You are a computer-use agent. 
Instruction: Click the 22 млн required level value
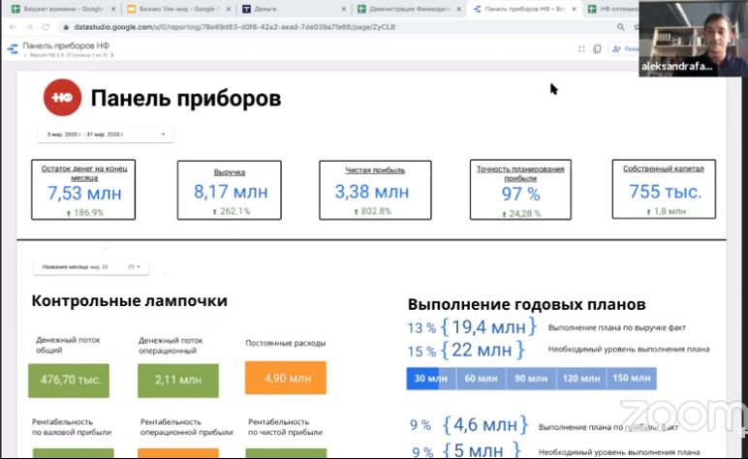(x=483, y=350)
